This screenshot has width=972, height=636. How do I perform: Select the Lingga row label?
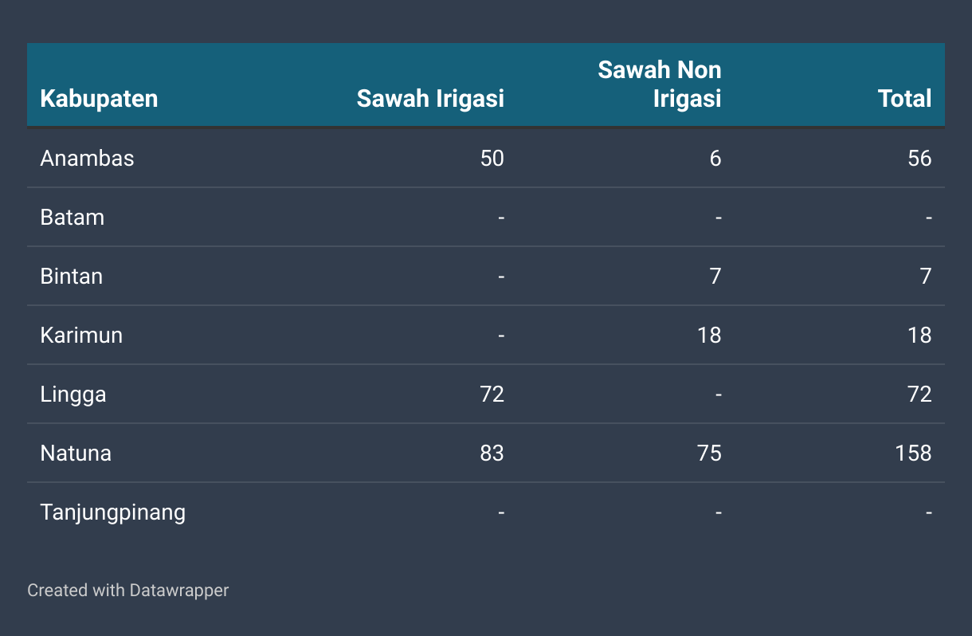[73, 395]
